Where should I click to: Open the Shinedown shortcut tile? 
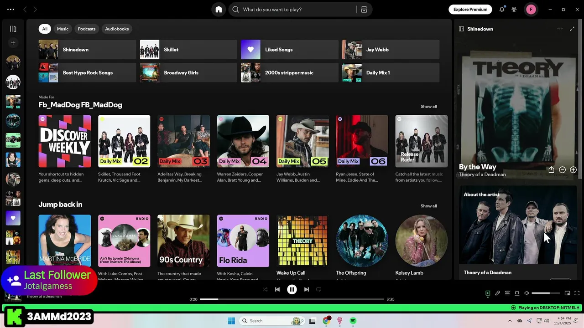point(87,50)
